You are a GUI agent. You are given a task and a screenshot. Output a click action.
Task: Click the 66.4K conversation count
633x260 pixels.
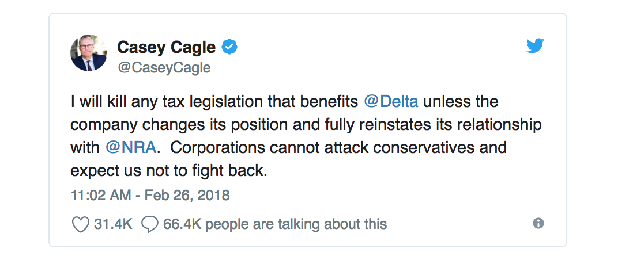182,224
